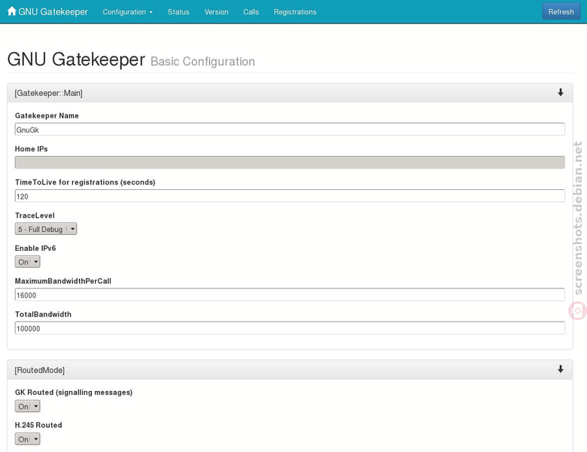Screen dimensions: 587x452
Task: Open the Configuration dropdown menu
Action: coord(128,12)
